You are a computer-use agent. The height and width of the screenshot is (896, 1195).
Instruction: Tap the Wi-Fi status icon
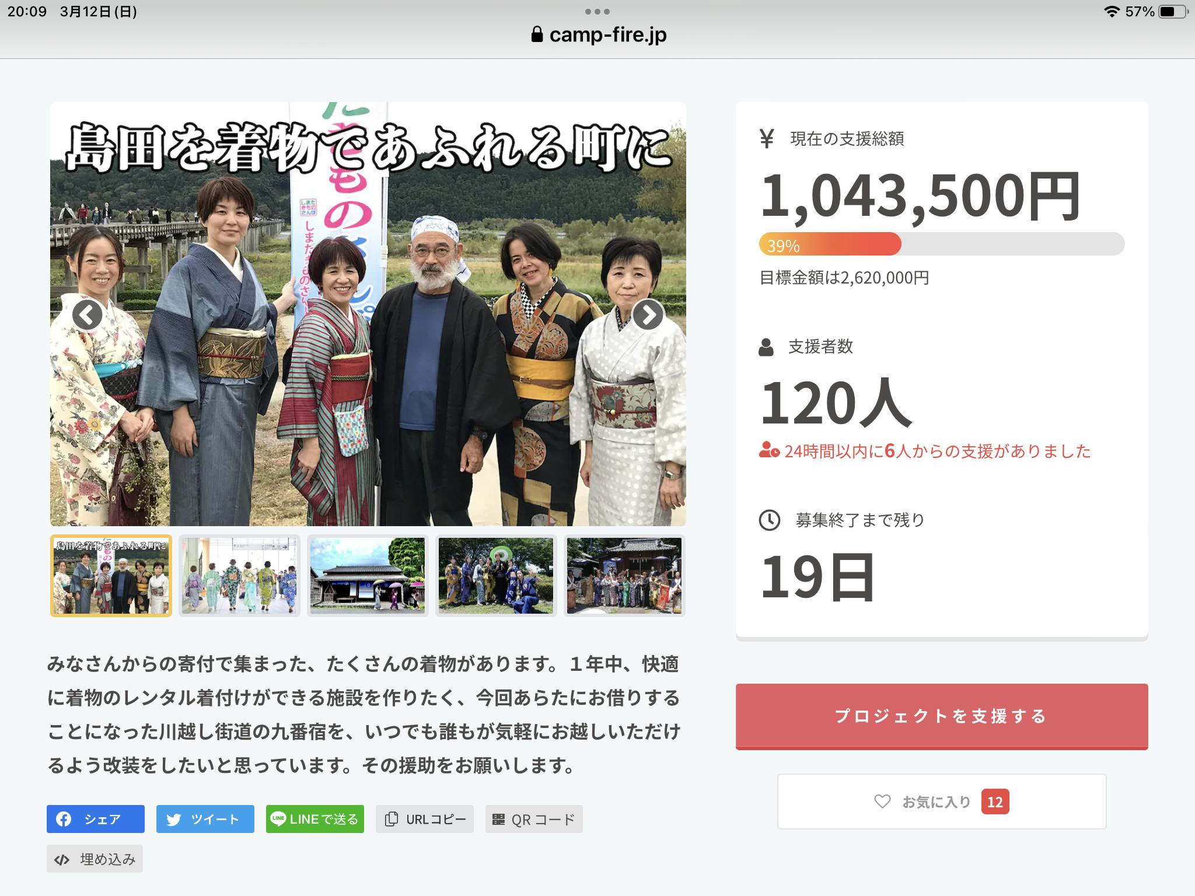[1112, 12]
